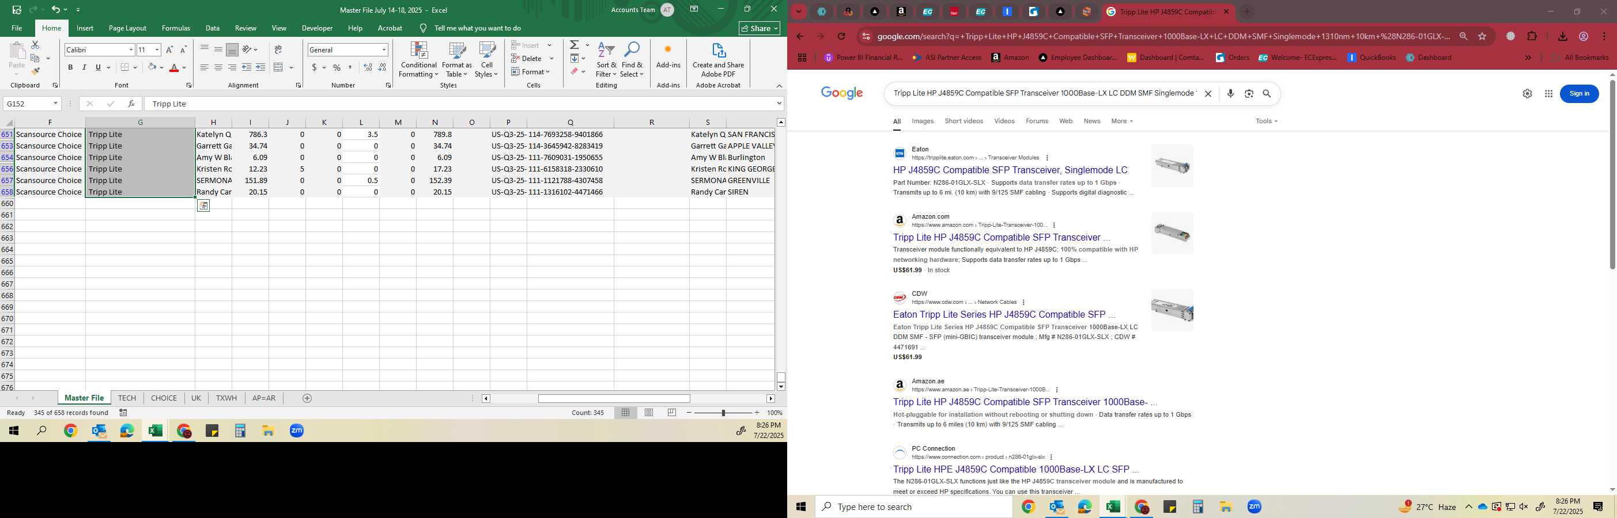Click the Increase Decimal icon
This screenshot has height=518, width=1617.
(368, 67)
